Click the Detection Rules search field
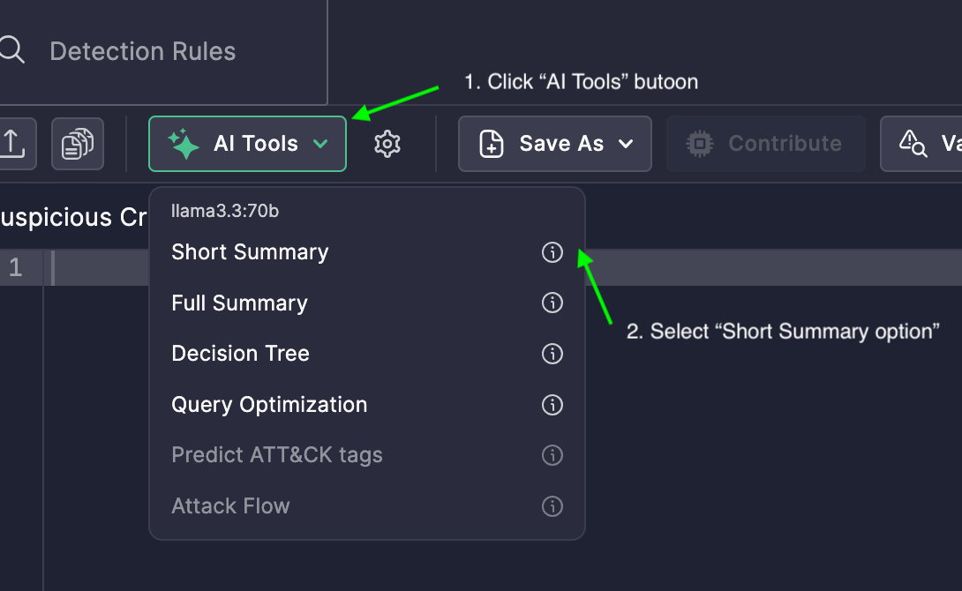The image size is (962, 591). click(x=143, y=51)
